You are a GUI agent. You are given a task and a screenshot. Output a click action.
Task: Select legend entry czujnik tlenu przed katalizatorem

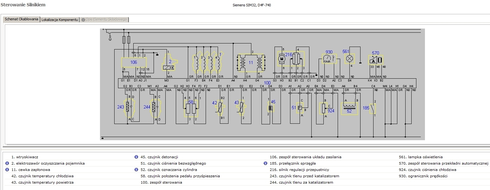coord(304,176)
